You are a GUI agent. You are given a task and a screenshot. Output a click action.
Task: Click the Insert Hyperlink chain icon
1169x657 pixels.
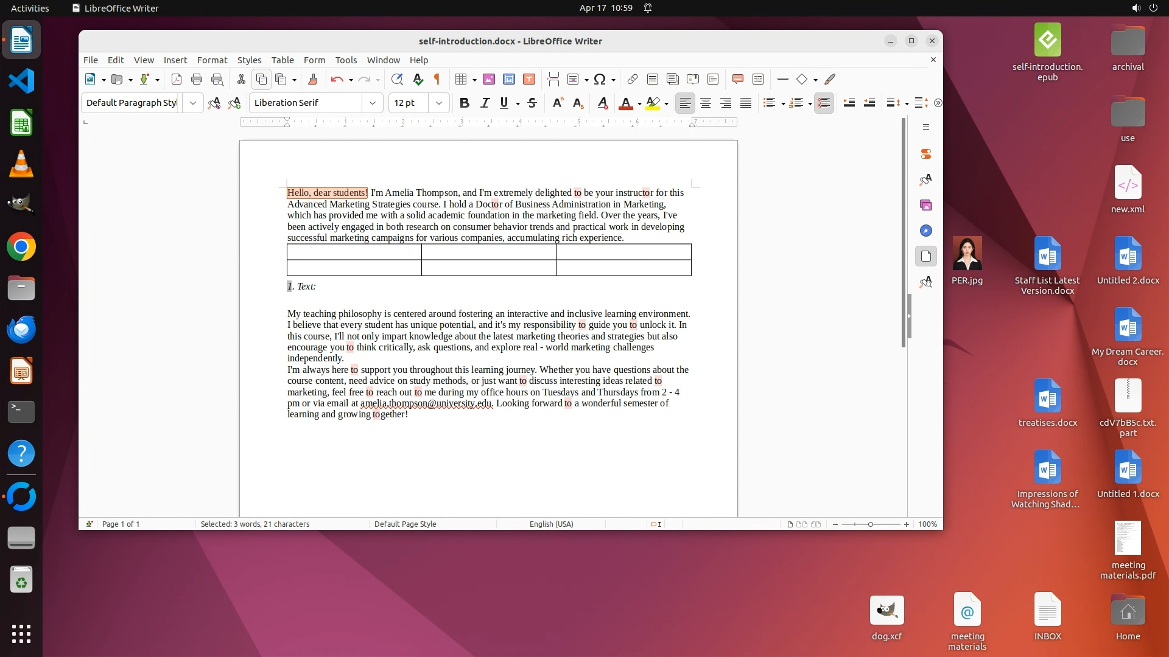[x=632, y=79]
